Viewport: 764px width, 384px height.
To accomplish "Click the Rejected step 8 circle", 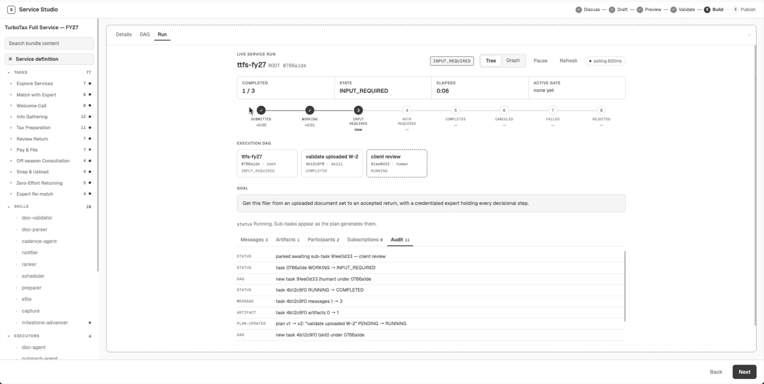I will click(x=601, y=110).
